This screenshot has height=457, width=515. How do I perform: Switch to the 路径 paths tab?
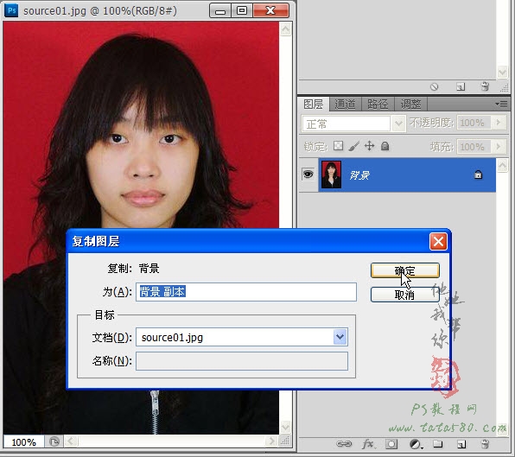click(378, 104)
